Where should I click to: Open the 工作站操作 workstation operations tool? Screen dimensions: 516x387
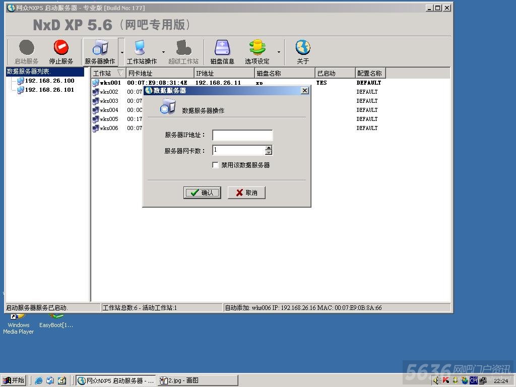(142, 52)
